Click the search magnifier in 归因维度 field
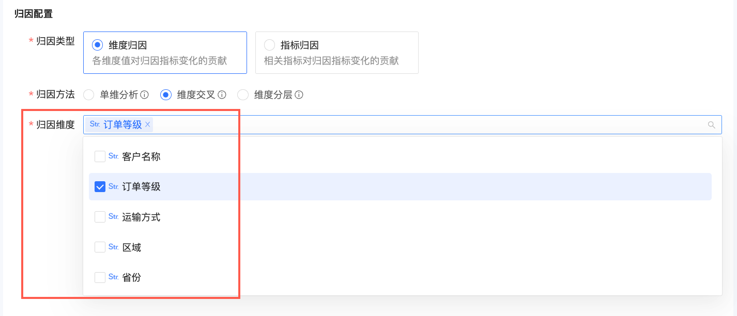737x316 pixels. (x=712, y=124)
